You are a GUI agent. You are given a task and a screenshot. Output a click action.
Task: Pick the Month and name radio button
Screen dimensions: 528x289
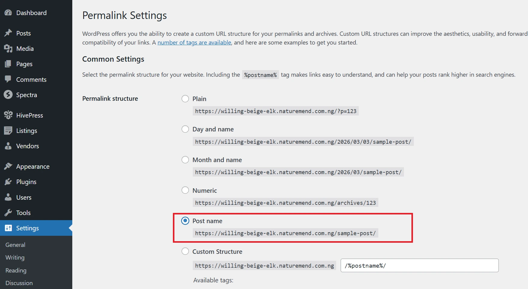(x=185, y=160)
